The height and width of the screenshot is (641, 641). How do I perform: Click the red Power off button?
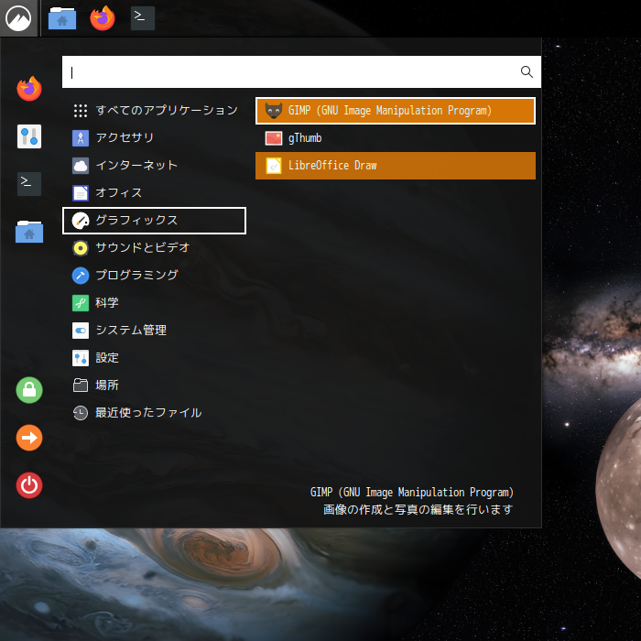[x=29, y=485]
